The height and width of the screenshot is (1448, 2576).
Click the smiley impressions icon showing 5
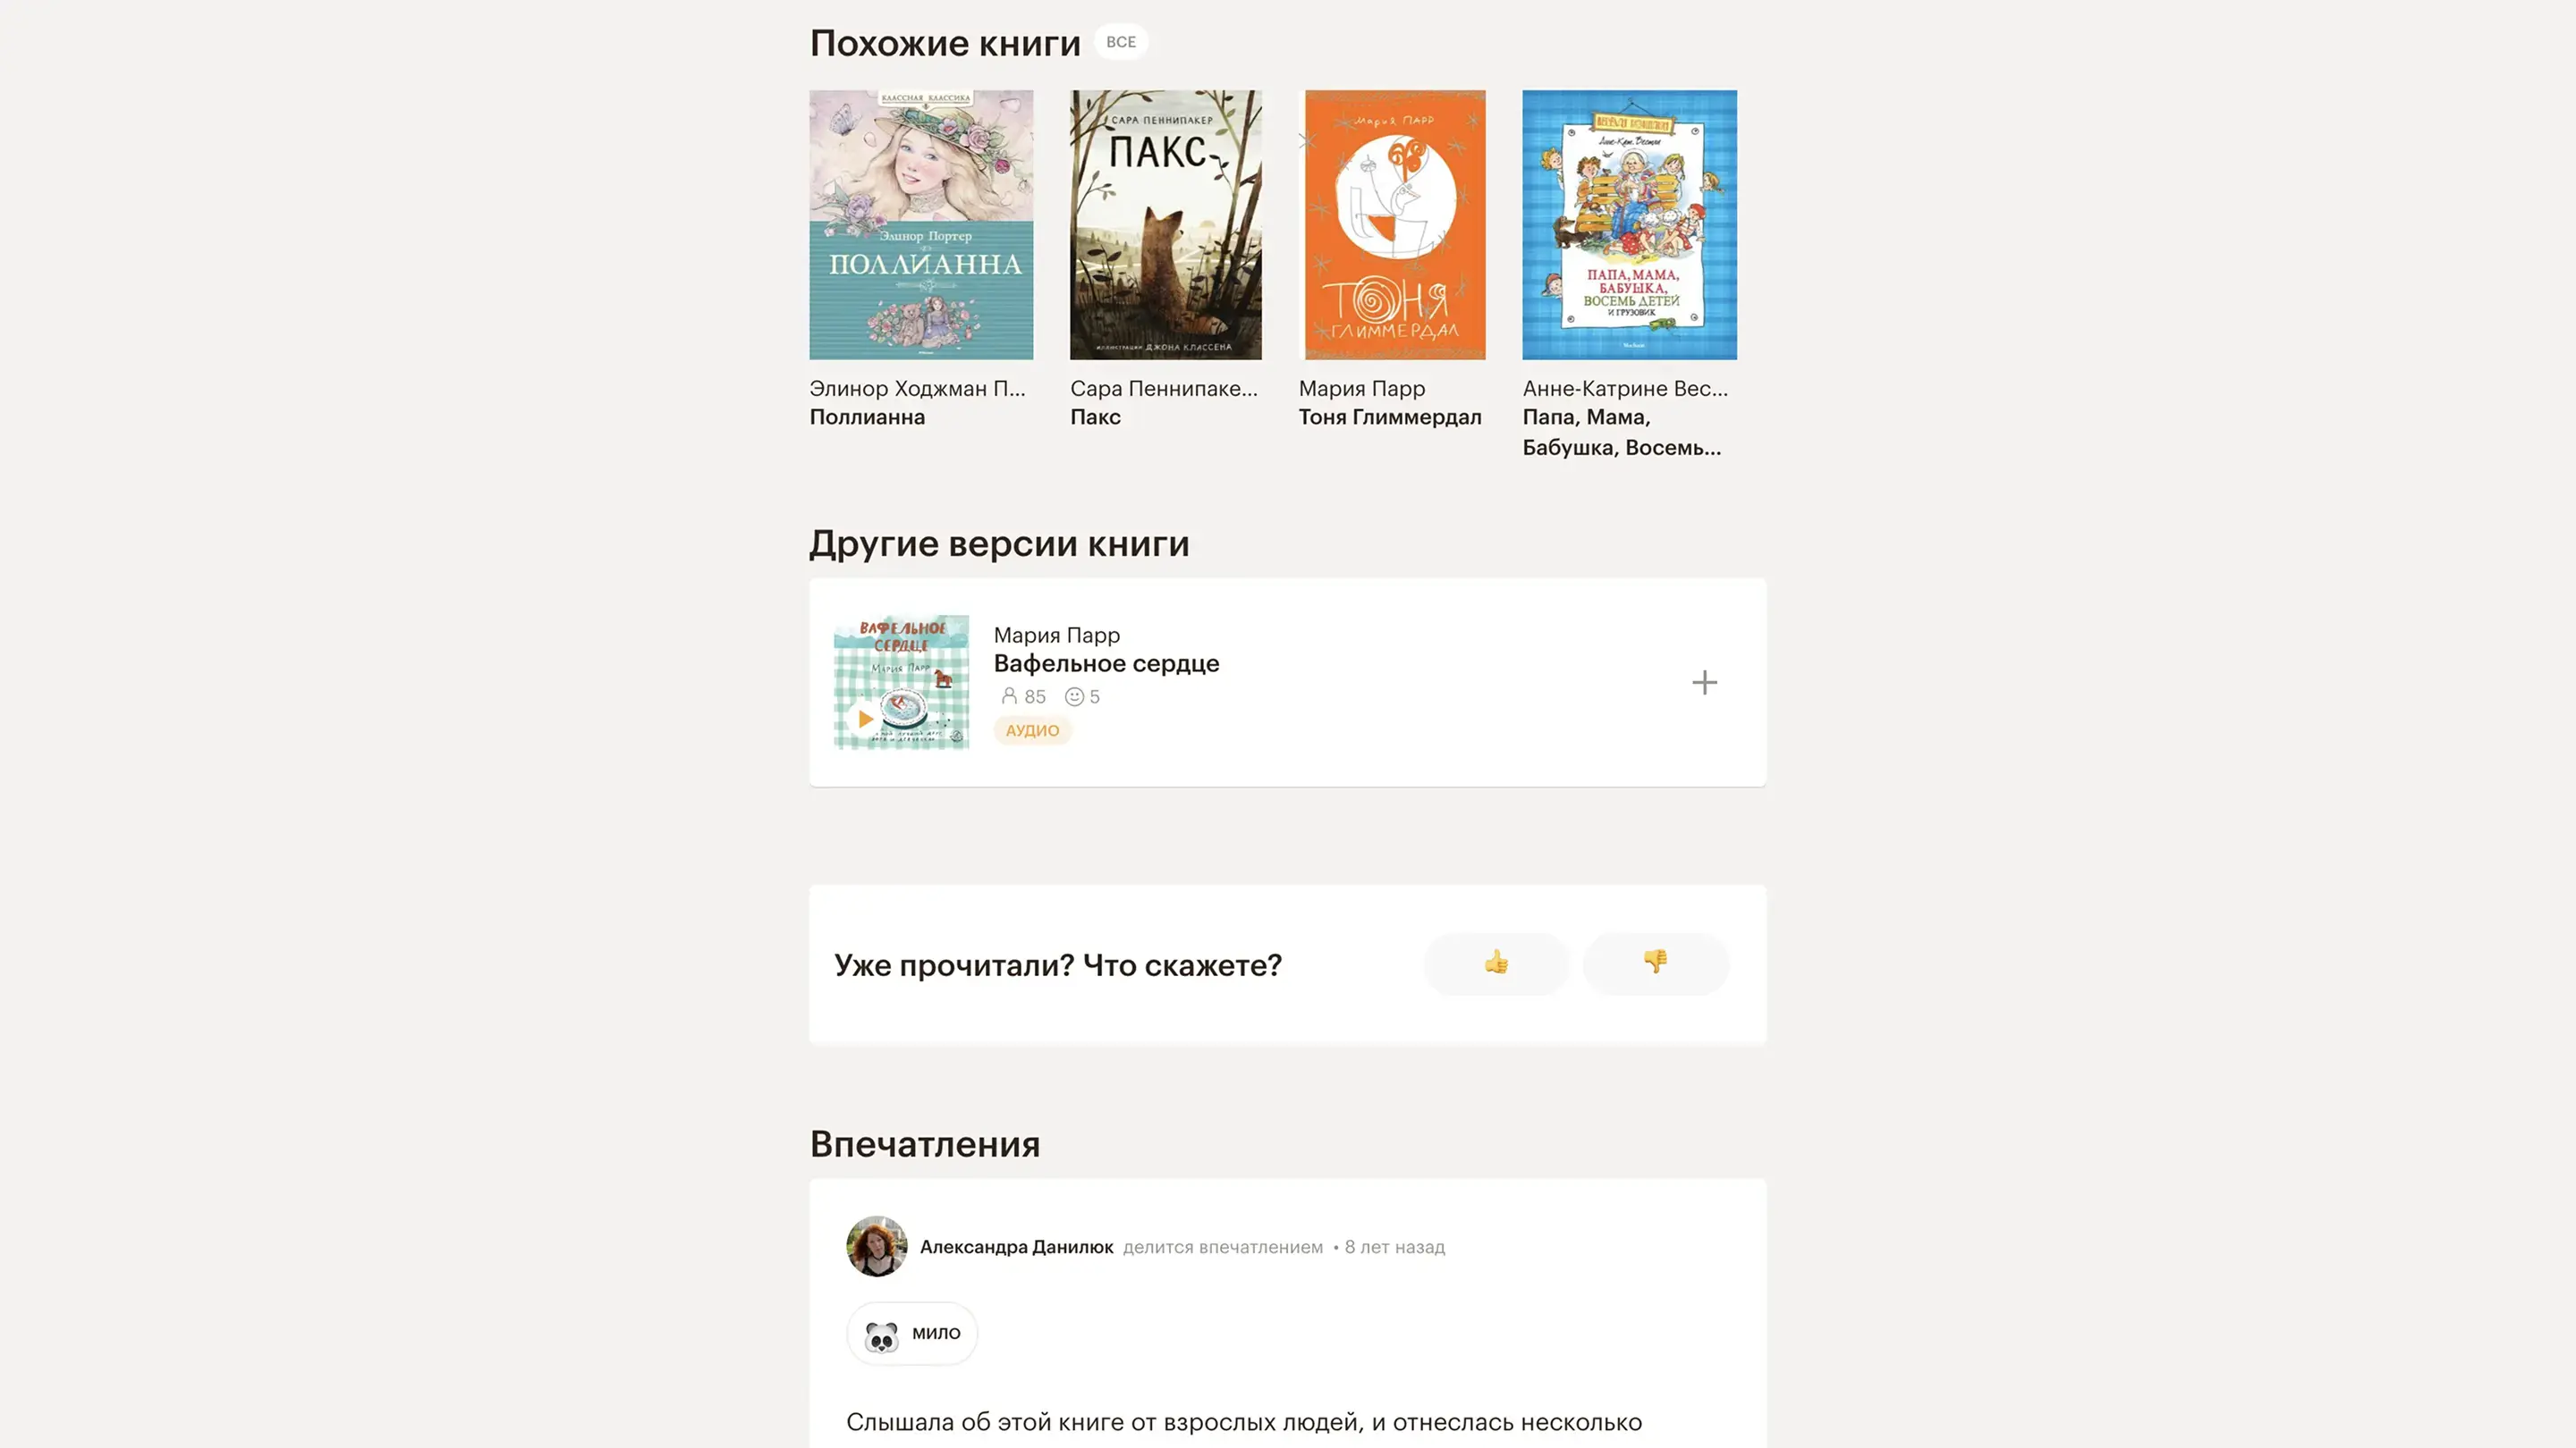[1074, 696]
